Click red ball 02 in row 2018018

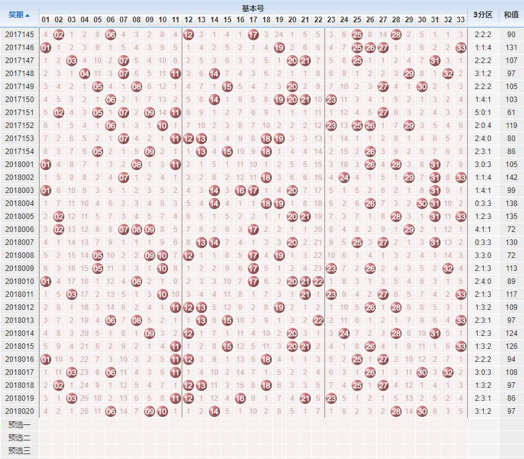tap(59, 386)
